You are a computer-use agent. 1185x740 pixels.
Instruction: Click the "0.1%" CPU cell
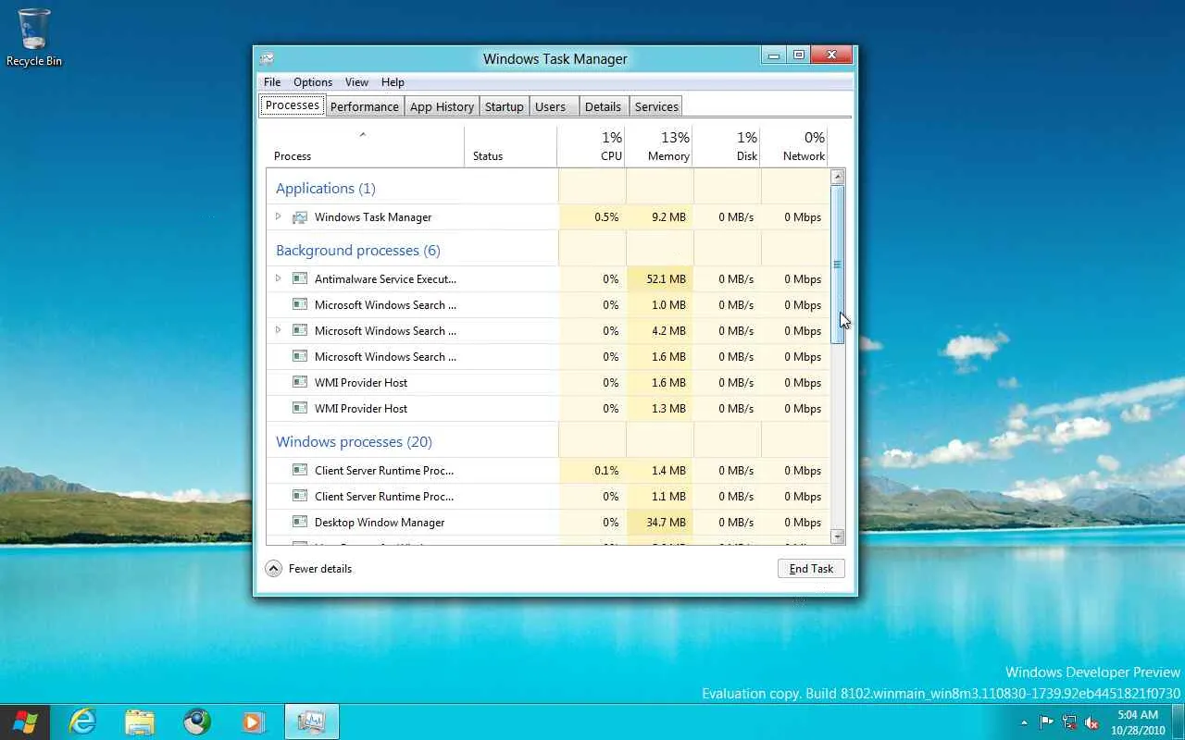592,470
